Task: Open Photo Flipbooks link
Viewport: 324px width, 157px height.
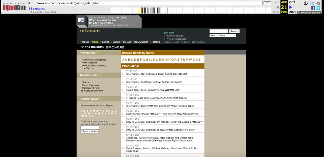Action: pyautogui.click(x=90, y=85)
